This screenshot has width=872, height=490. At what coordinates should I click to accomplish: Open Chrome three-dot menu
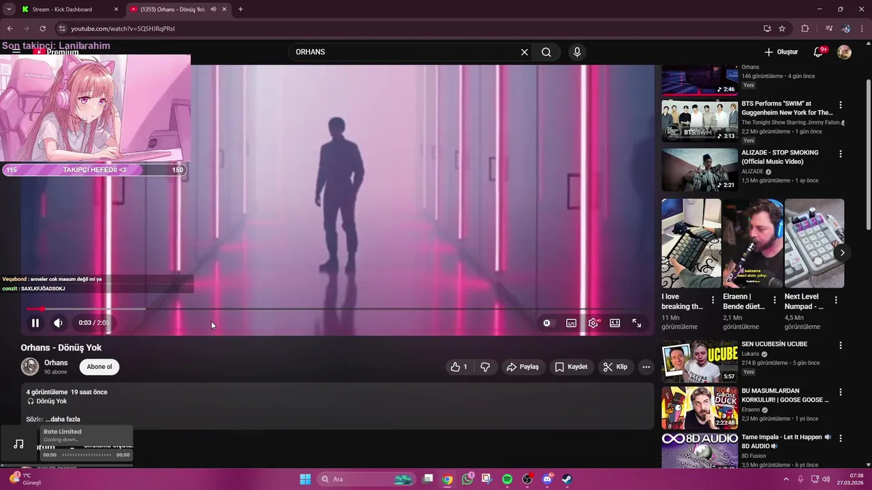pos(862,29)
